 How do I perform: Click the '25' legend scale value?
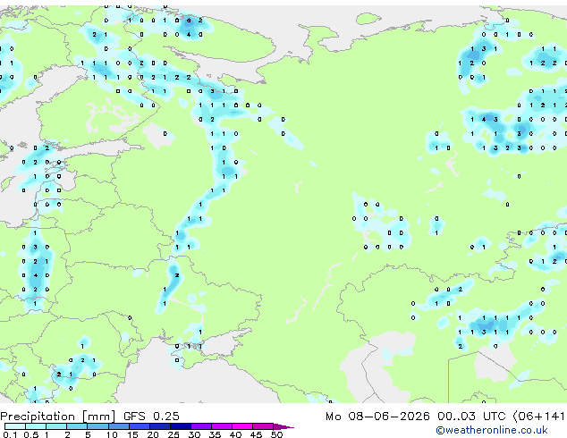(x=173, y=434)
